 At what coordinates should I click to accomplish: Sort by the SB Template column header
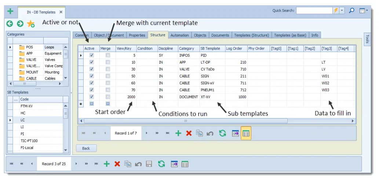[212, 48]
